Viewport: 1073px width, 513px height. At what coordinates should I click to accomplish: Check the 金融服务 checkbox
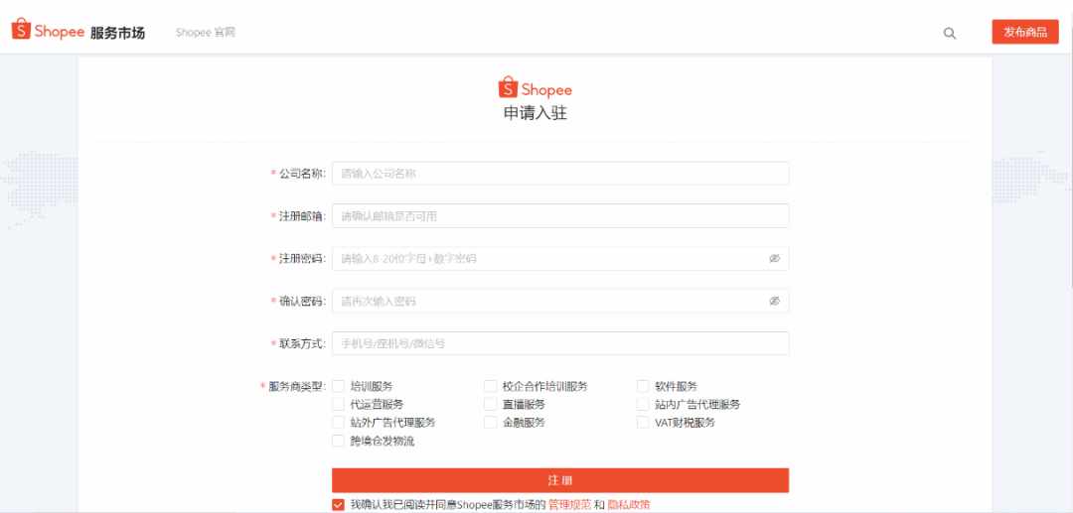490,422
